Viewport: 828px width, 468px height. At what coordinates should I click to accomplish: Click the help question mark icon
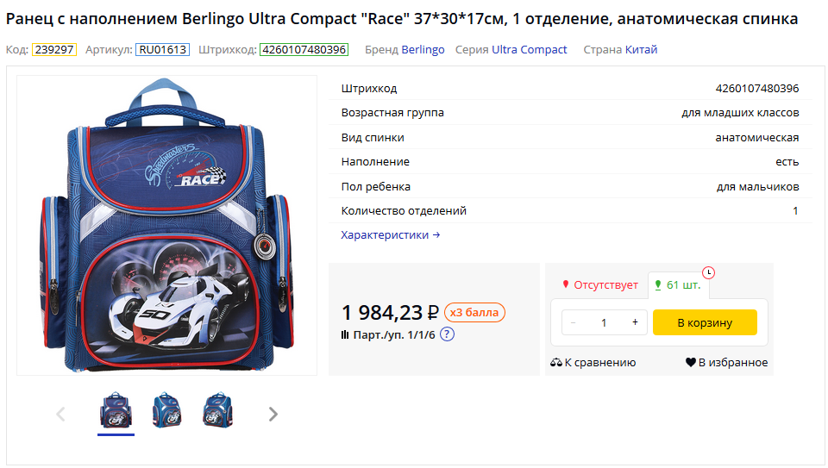447,334
